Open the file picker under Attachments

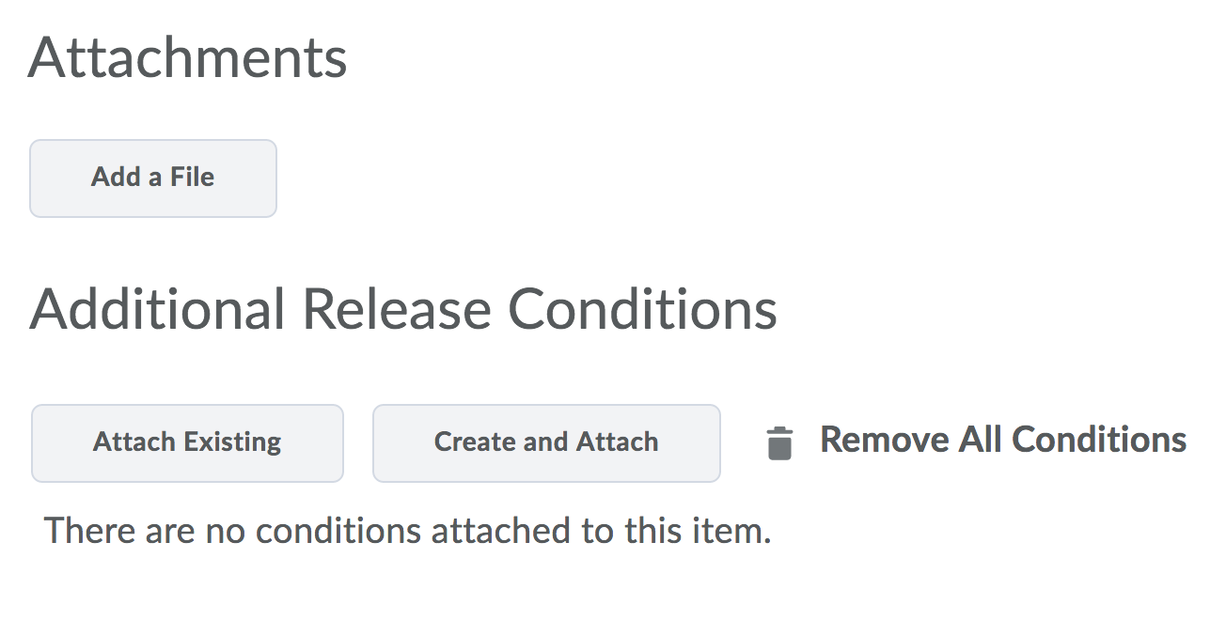(x=153, y=178)
